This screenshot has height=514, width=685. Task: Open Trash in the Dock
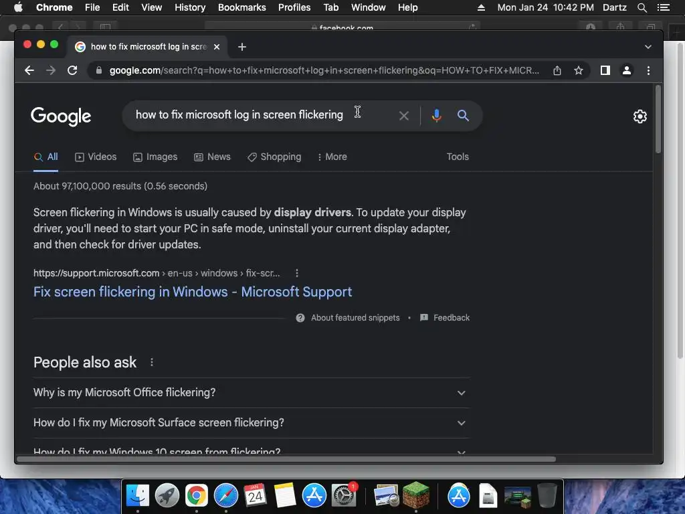[x=547, y=495]
